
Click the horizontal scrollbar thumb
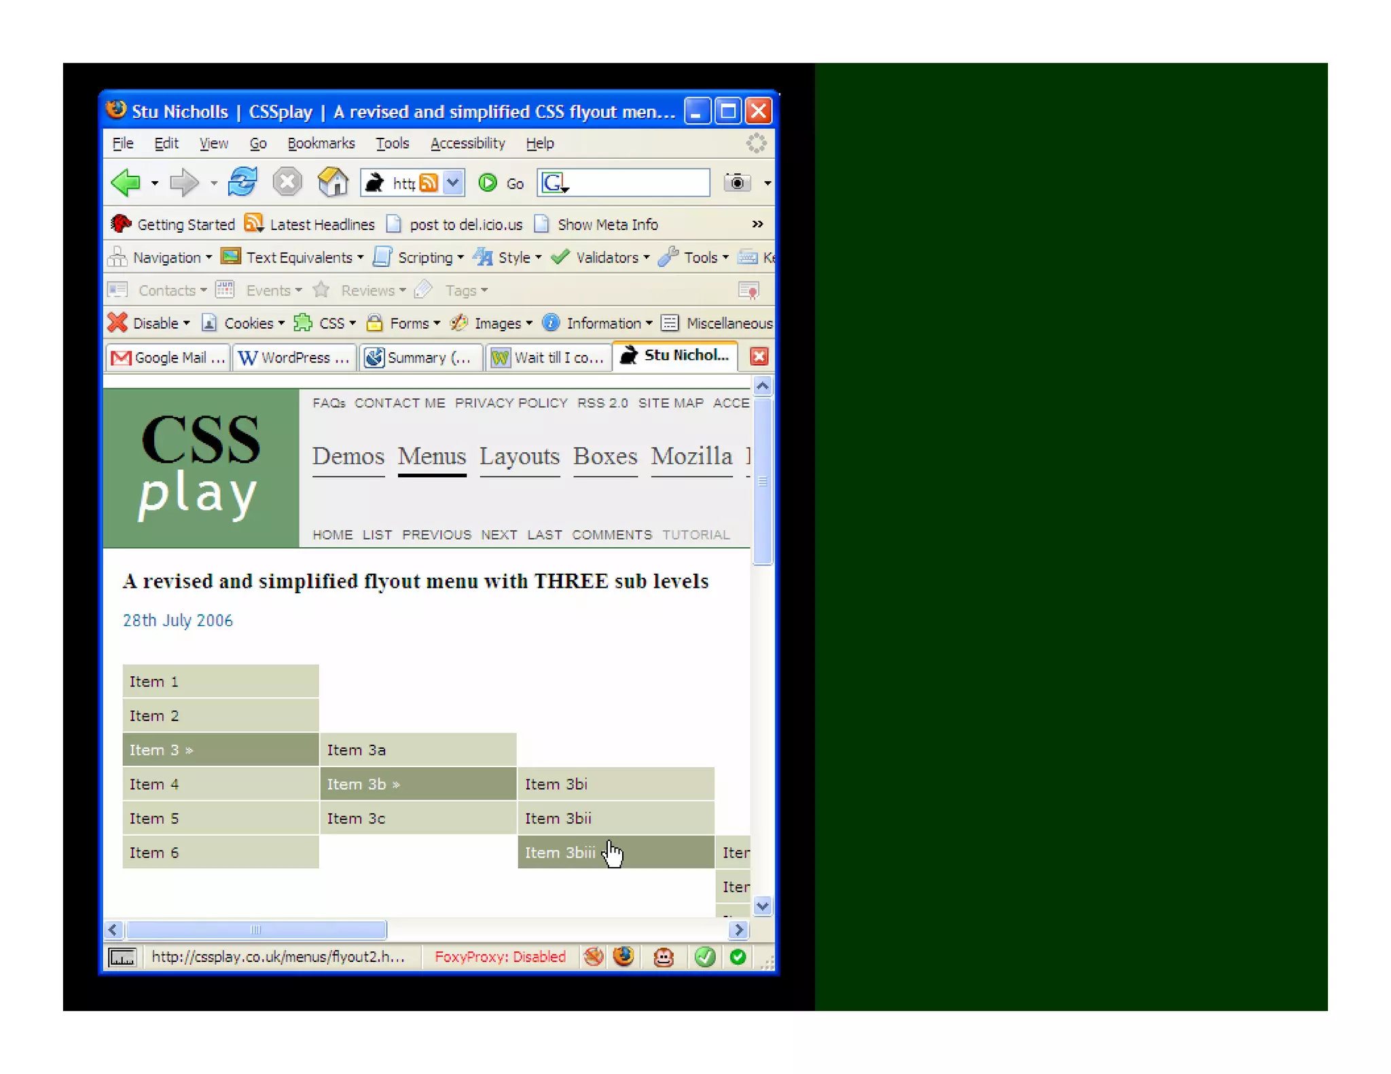(x=256, y=929)
